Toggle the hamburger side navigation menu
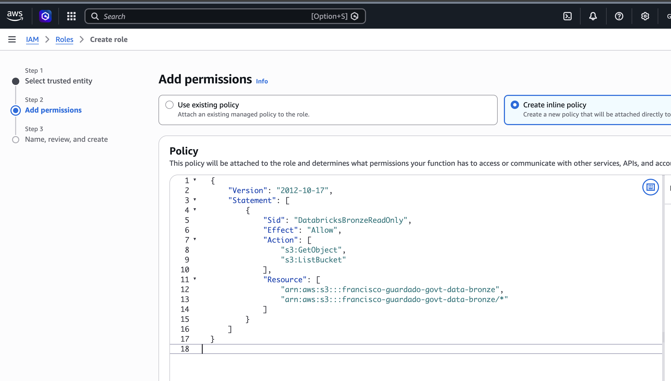Image resolution: width=671 pixels, height=381 pixels. click(x=12, y=39)
